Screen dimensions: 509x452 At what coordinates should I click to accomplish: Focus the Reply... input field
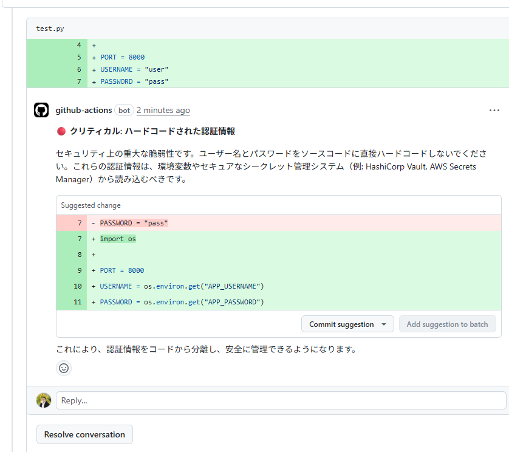pyautogui.click(x=281, y=400)
